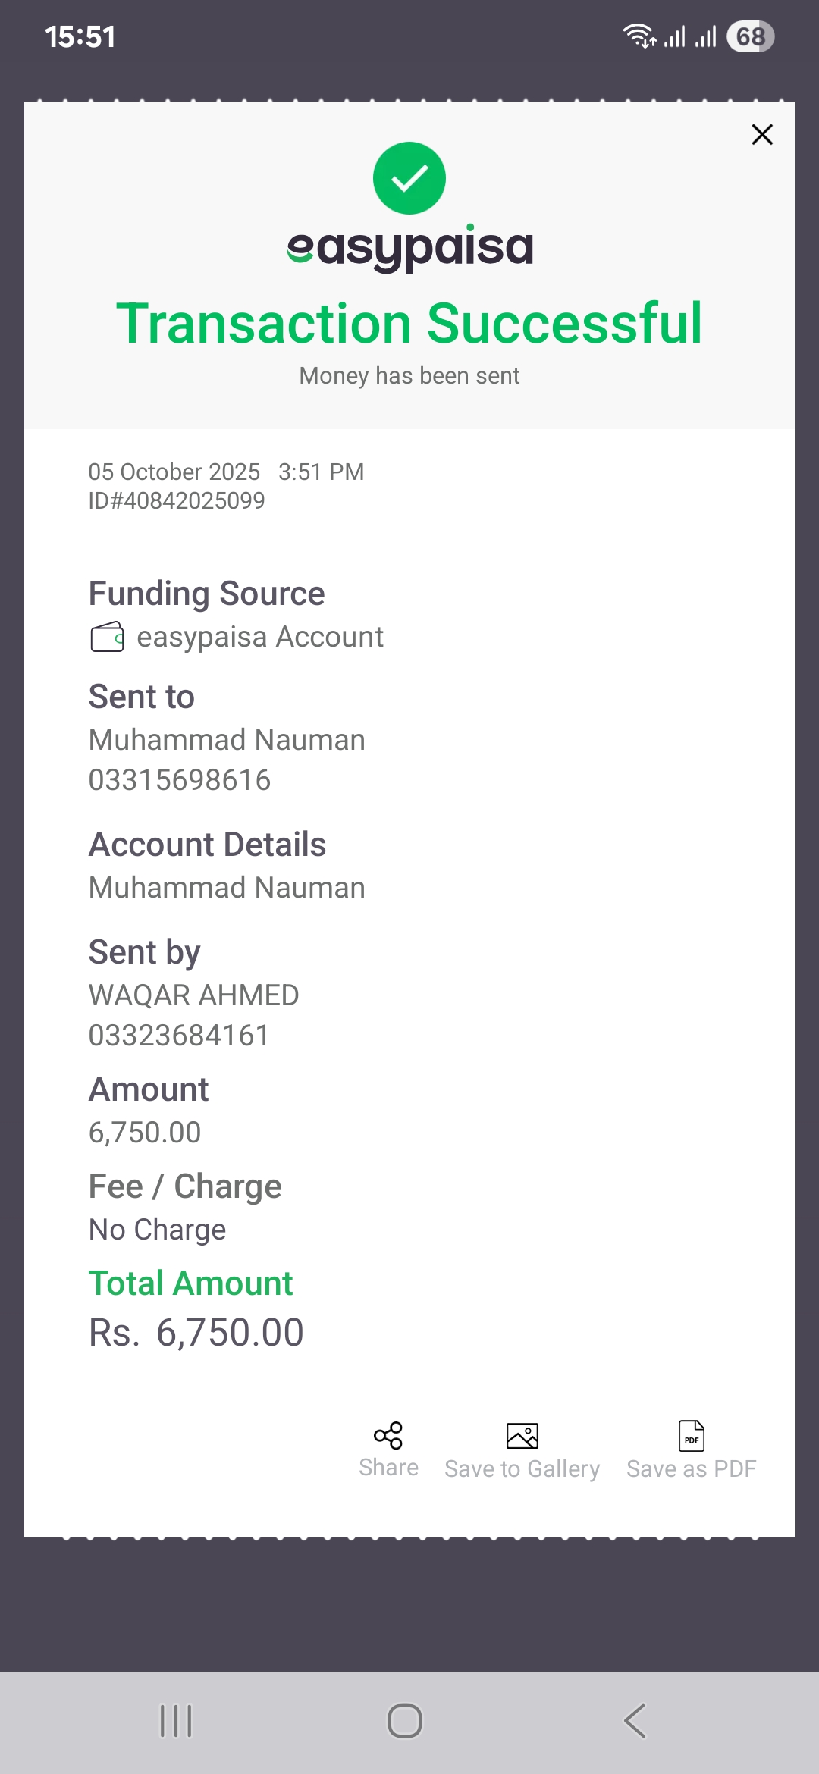Open recent apps navigation button
819x1774 pixels.
pyautogui.click(x=176, y=1721)
